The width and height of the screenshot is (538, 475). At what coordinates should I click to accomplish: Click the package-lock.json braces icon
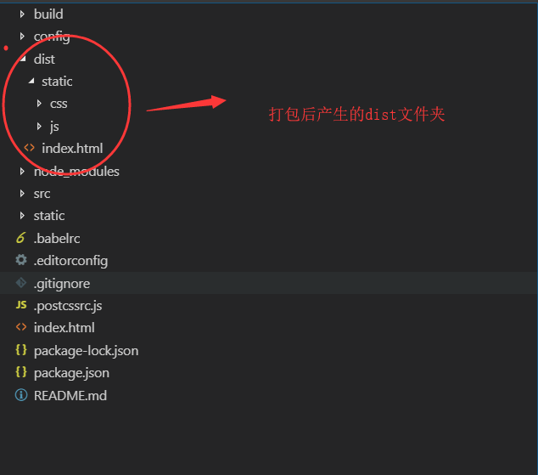tap(21, 350)
